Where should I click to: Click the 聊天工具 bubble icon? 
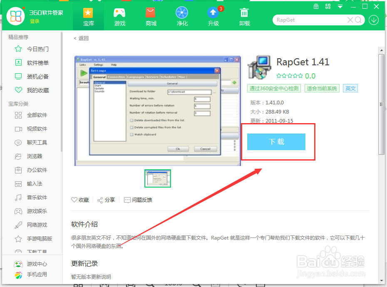click(18, 143)
